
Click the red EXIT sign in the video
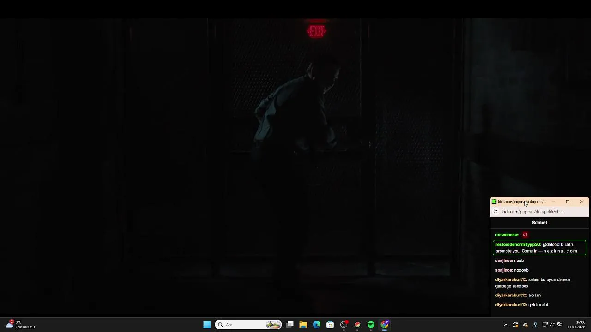point(316,31)
